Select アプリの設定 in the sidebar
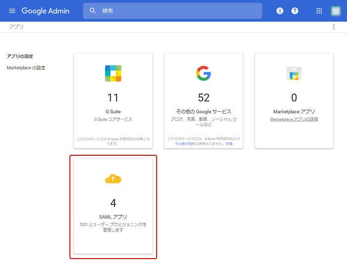Viewport: 347px width, 269px height. pyautogui.click(x=20, y=56)
